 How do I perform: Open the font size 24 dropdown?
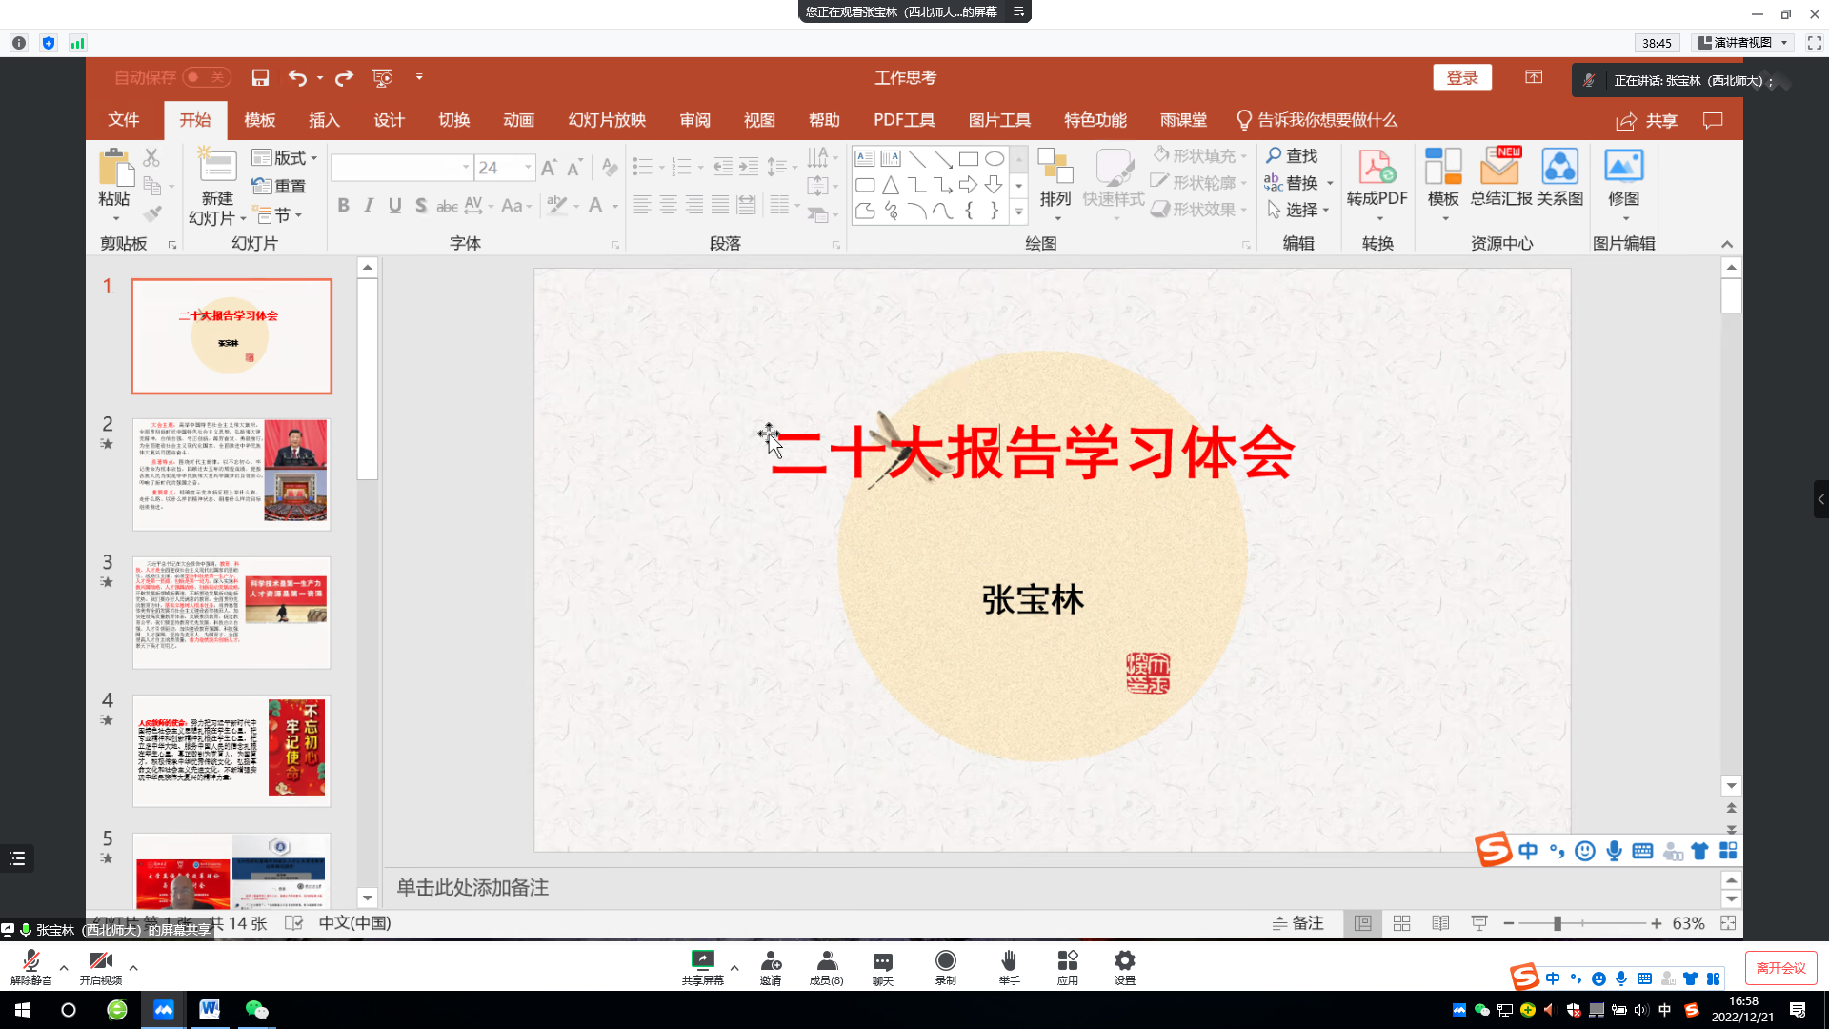click(528, 168)
